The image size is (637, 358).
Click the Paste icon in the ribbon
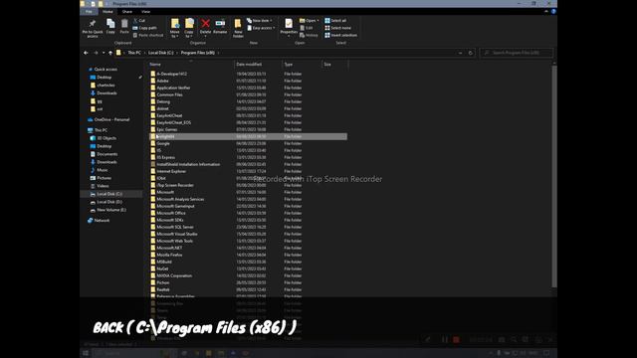(124, 27)
